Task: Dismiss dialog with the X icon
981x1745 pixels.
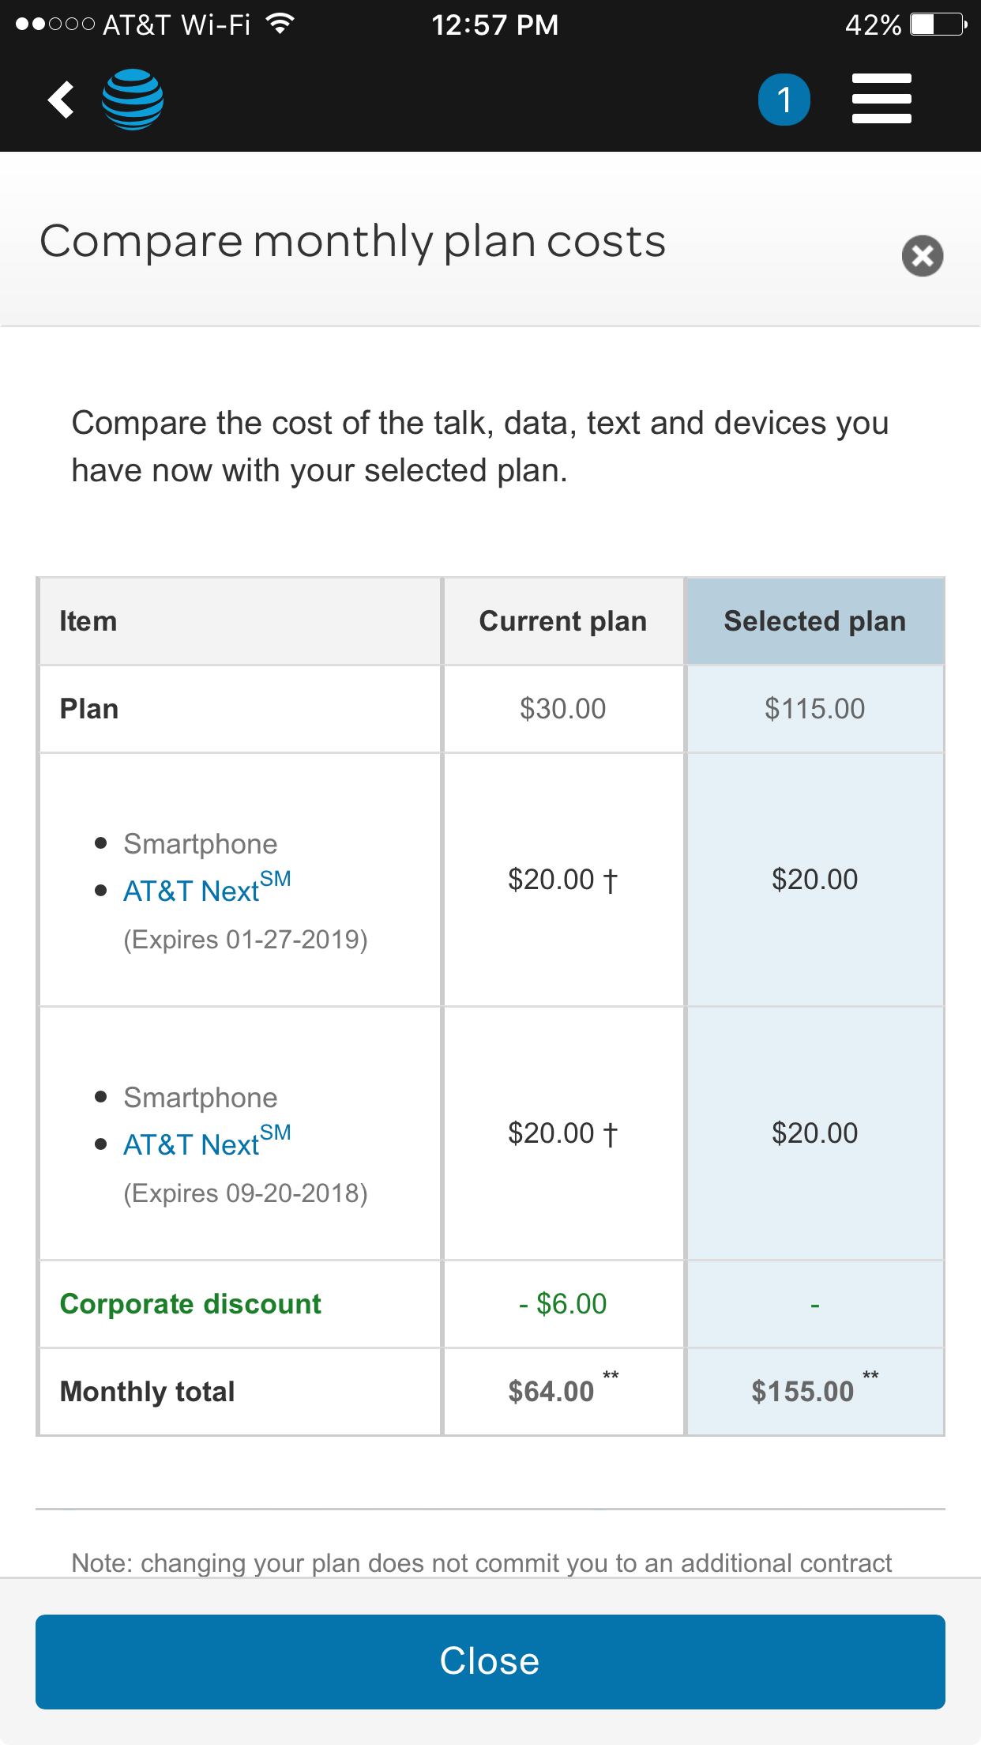Action: 923,256
